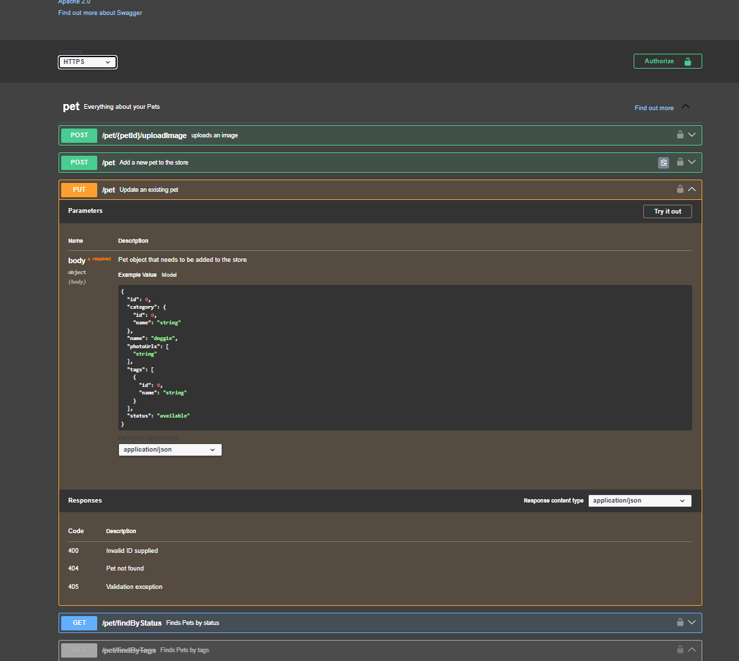Open the HTTPS schemes dropdown
The height and width of the screenshot is (661, 739).
(x=87, y=62)
